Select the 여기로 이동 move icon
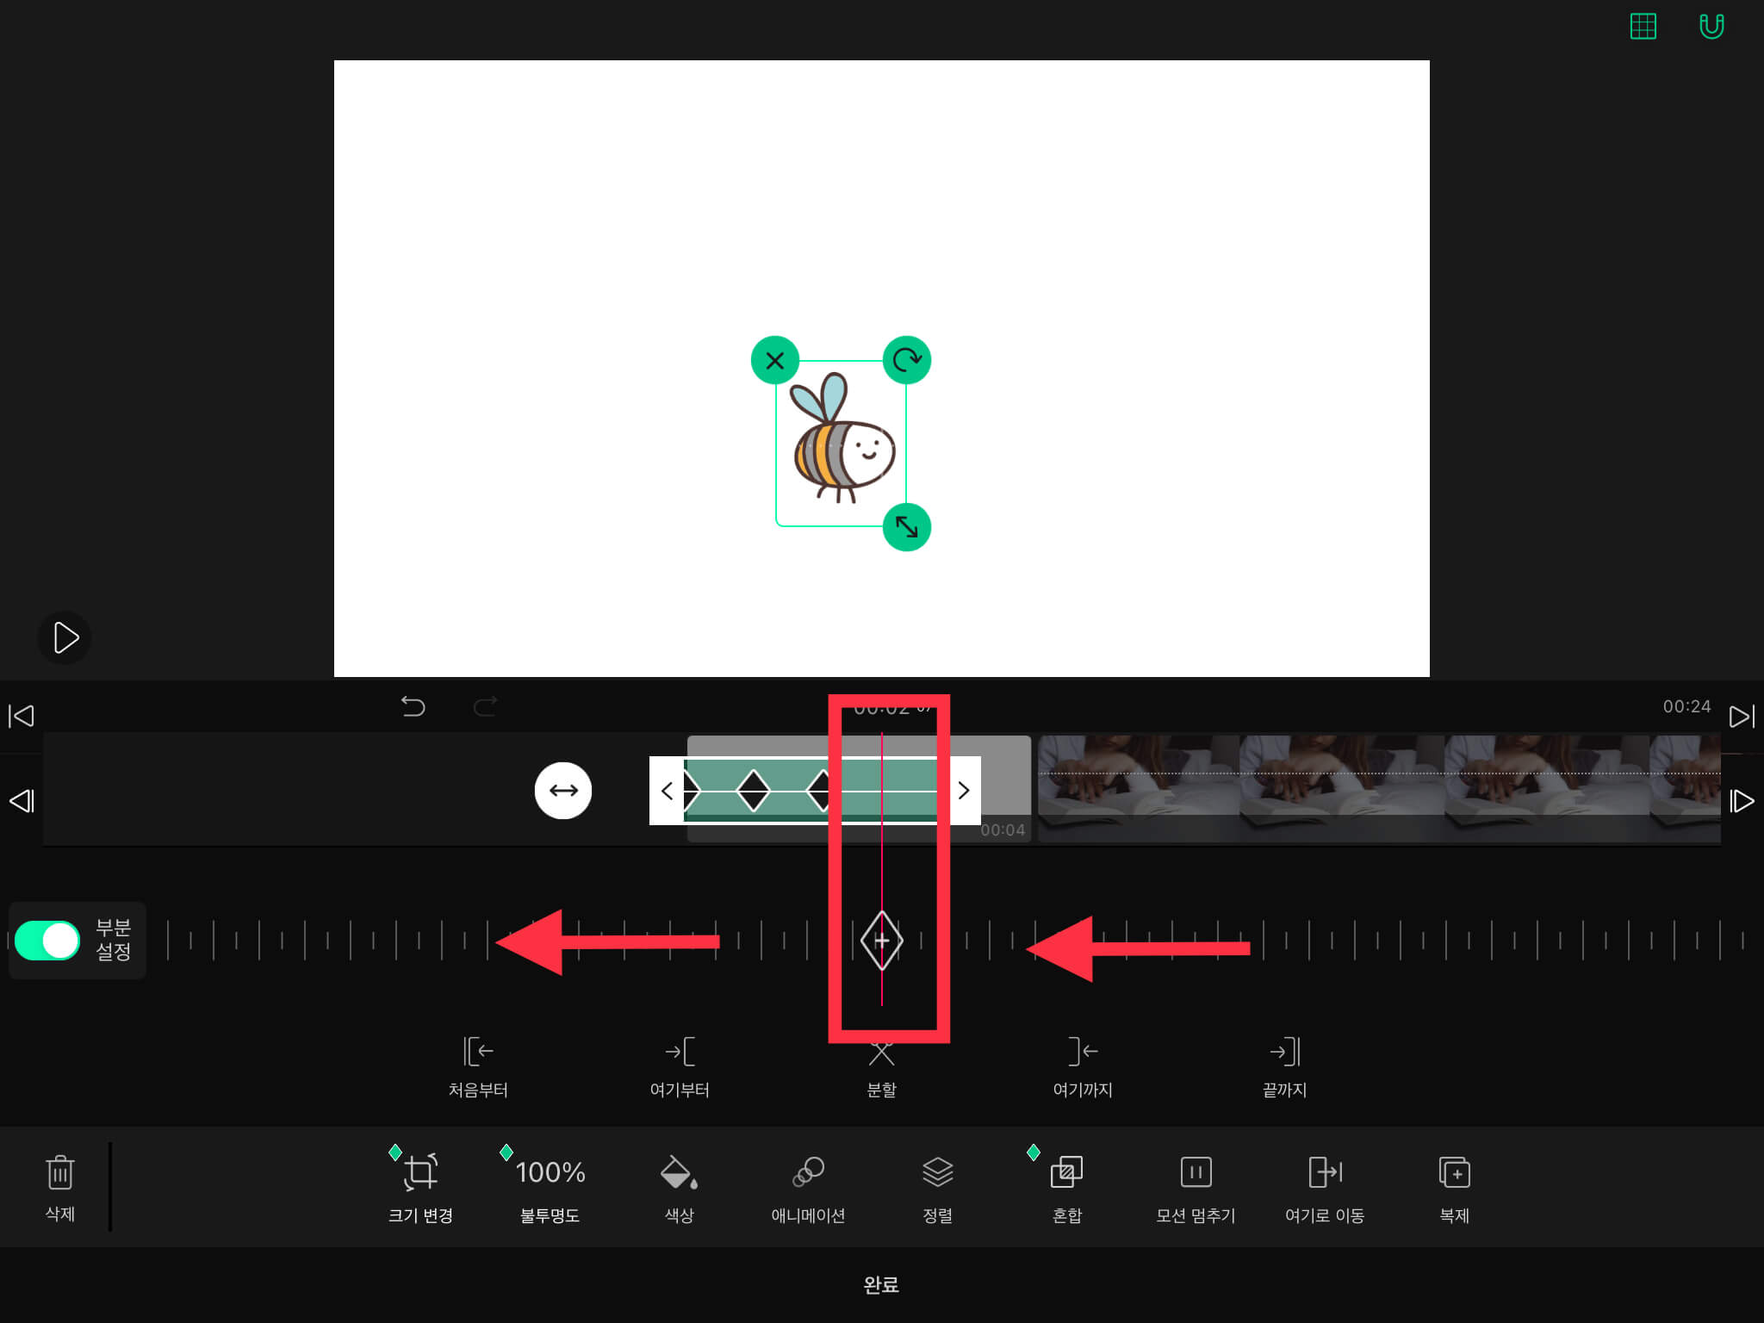The width and height of the screenshot is (1764, 1323). pyautogui.click(x=1325, y=1173)
